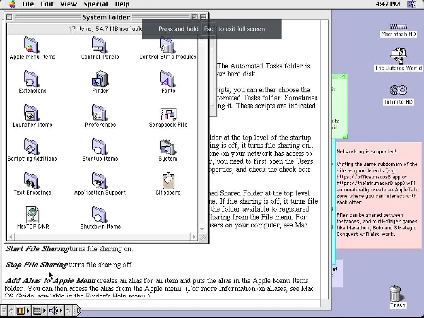Click the pink Networking is supported note
424x318 pixels.
click(x=378, y=195)
